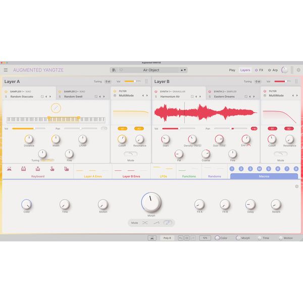Adjust Layer A header Vol slider
This screenshot has width=303, height=303.
[132, 81]
